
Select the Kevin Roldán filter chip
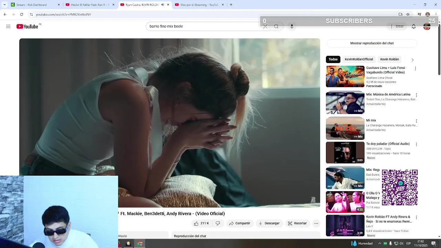click(389, 59)
